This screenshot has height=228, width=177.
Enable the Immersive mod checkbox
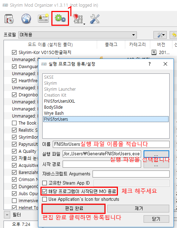pos(14,201)
